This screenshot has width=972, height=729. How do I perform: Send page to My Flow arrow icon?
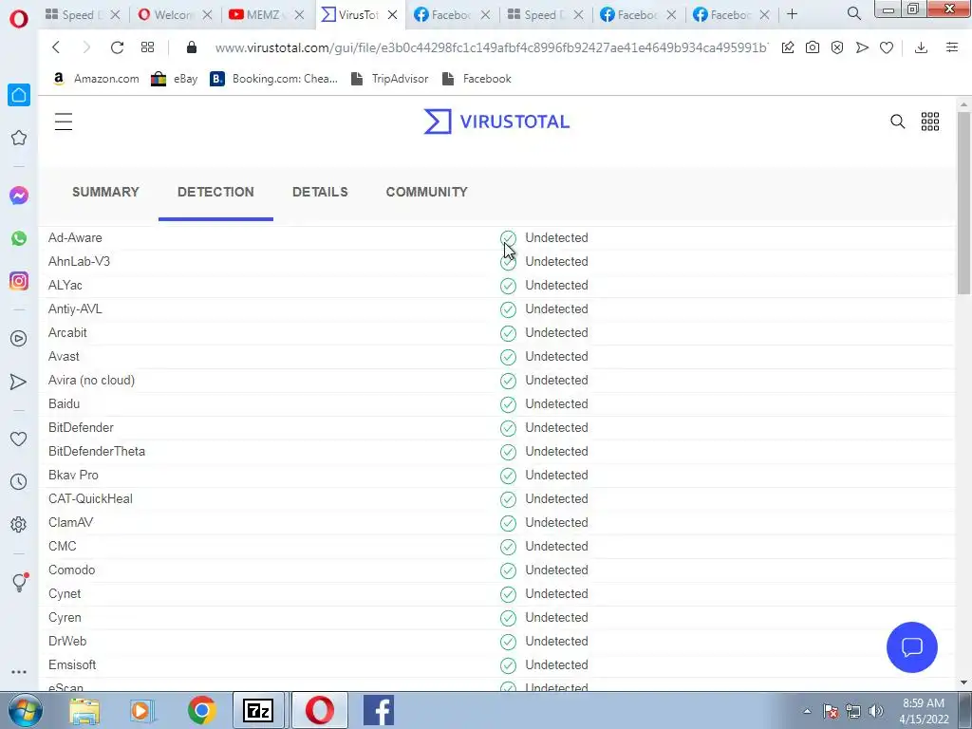coord(862,47)
